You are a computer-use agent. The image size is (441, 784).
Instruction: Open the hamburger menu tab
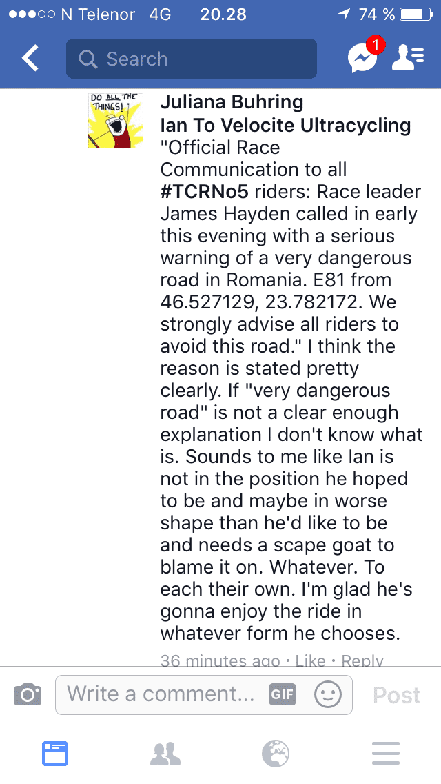[386, 754]
